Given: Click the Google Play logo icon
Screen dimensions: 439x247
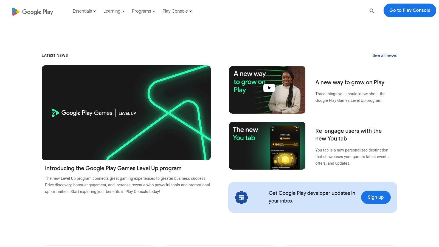Looking at the screenshot, I should click(x=16, y=12).
